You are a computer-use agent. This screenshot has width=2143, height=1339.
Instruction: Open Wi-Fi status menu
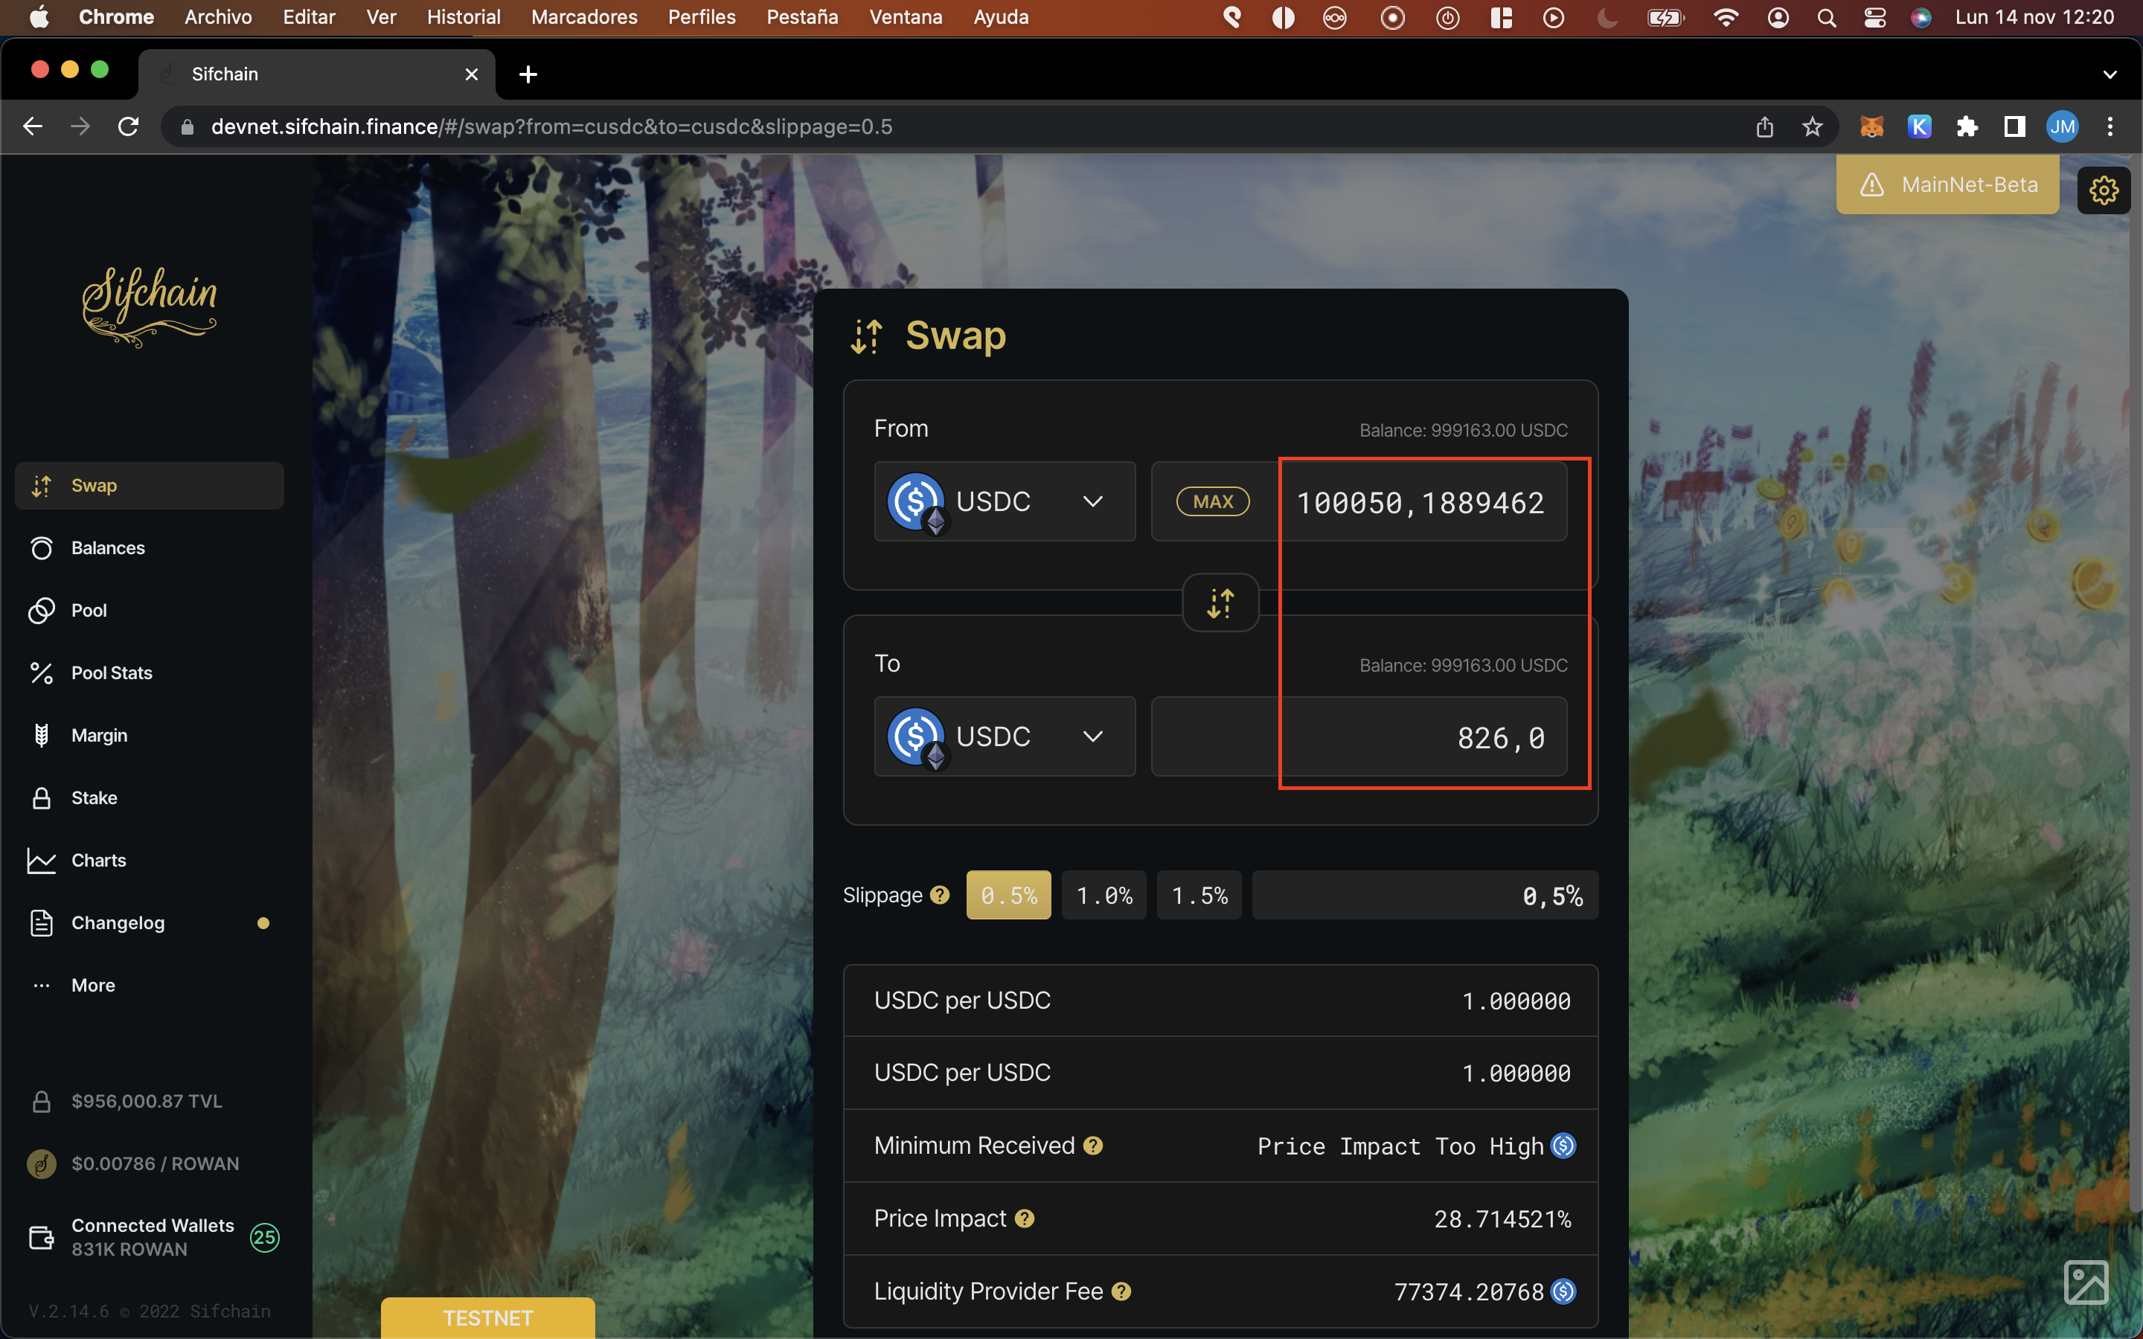coord(1726,17)
